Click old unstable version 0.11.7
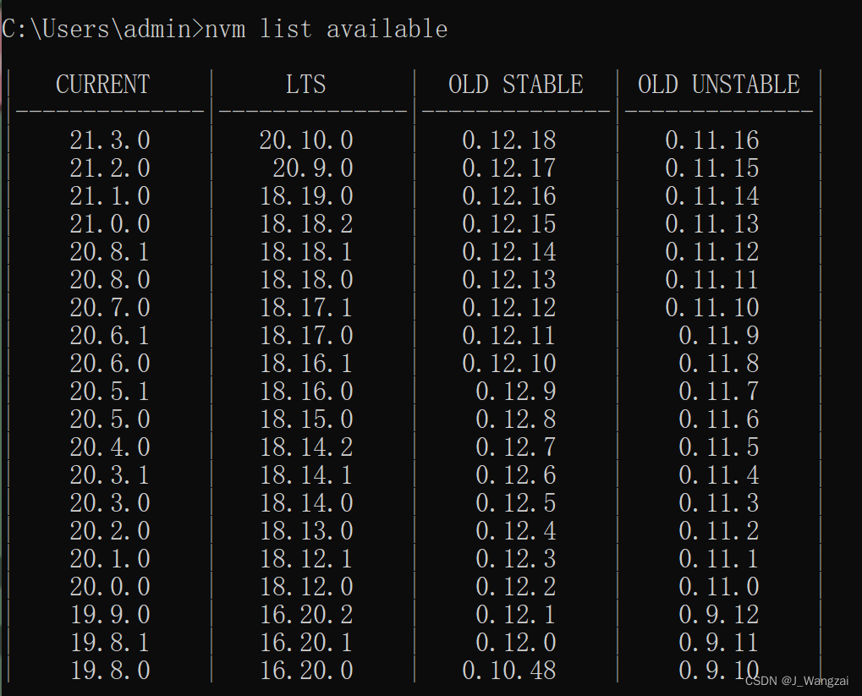Viewport: 862px width, 696px height. point(718,392)
